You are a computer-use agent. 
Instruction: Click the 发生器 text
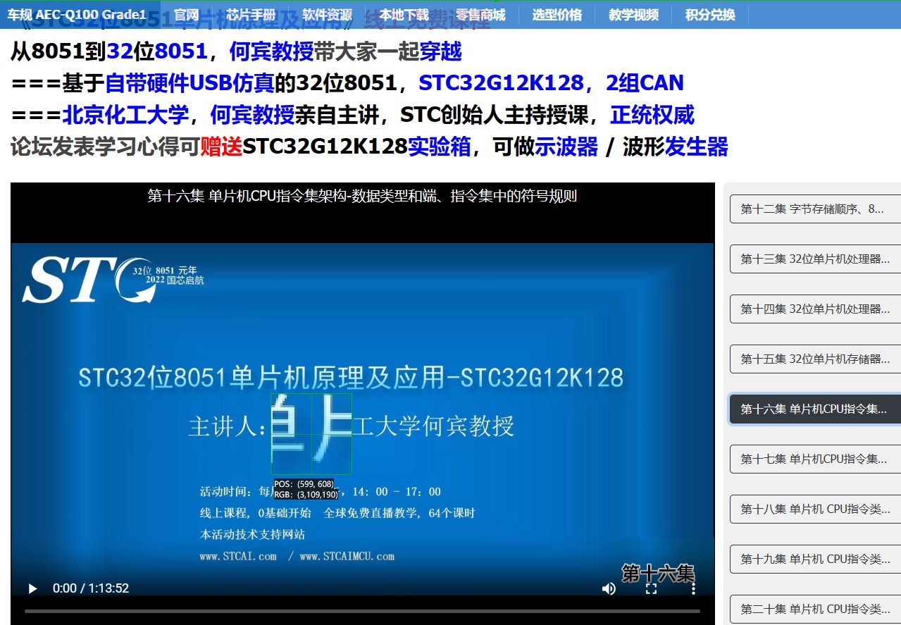697,147
